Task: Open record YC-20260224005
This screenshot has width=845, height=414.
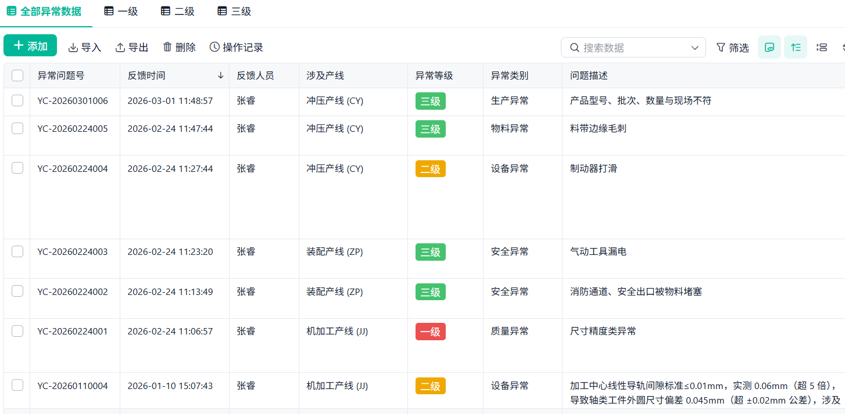Action: (73, 129)
